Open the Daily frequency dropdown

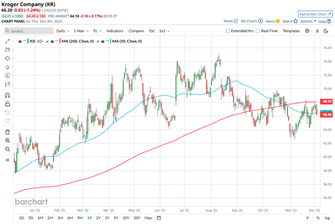(62, 31)
